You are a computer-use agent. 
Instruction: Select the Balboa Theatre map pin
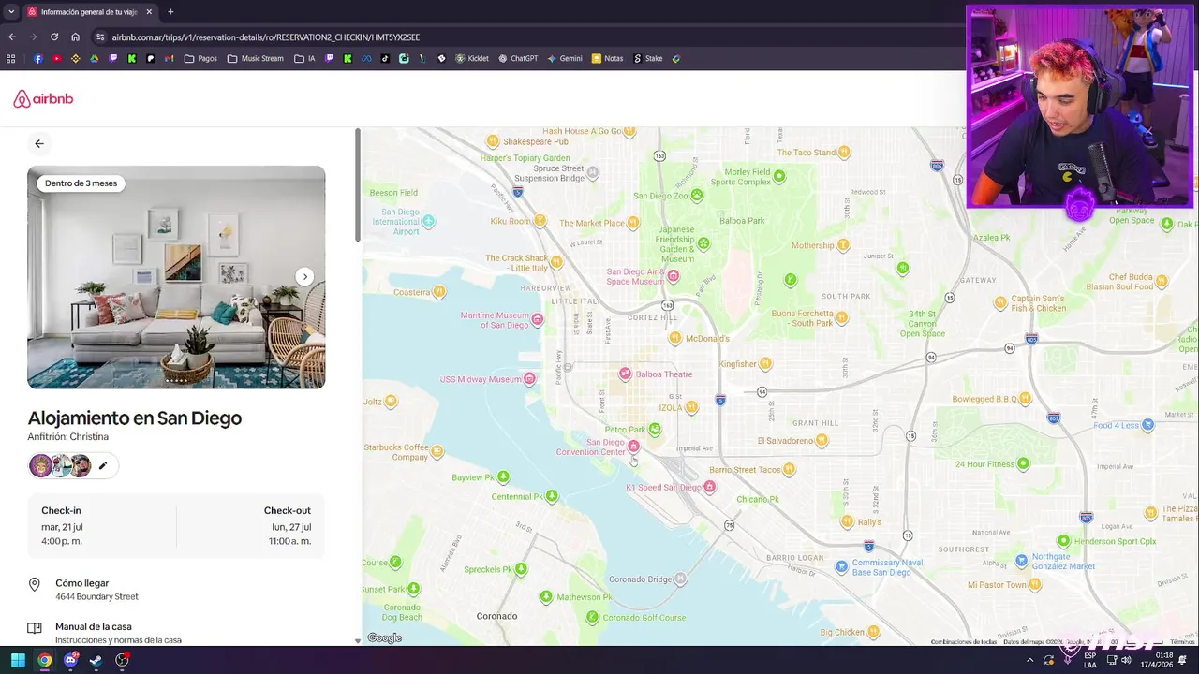[x=626, y=374]
